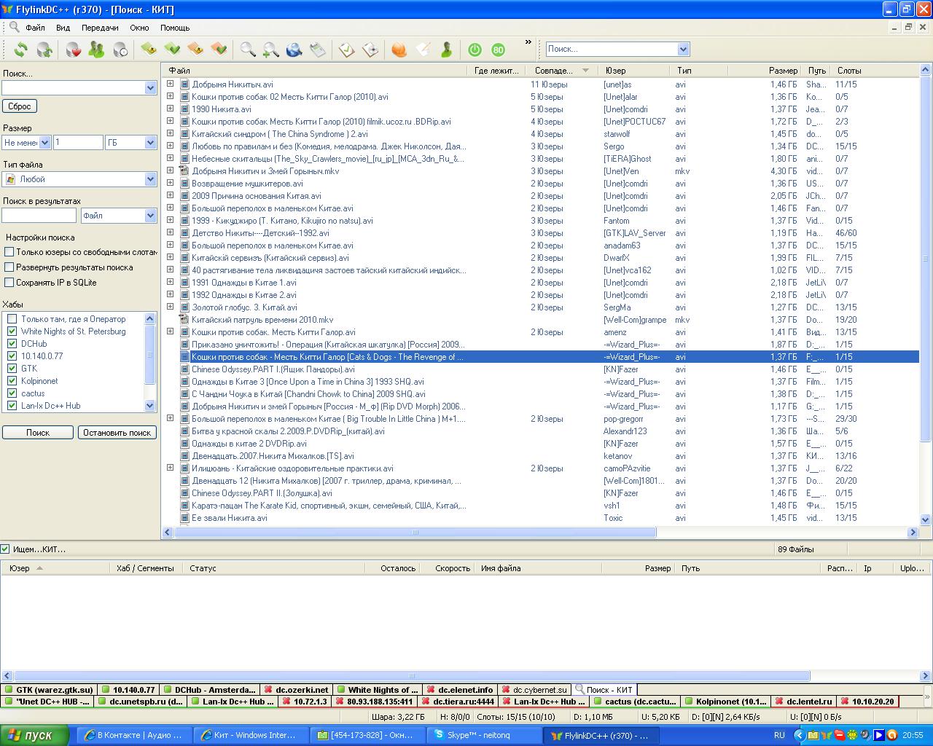Open Search with the plain magnifier toolbar icon
The height and width of the screenshot is (746, 933).
coord(248,50)
